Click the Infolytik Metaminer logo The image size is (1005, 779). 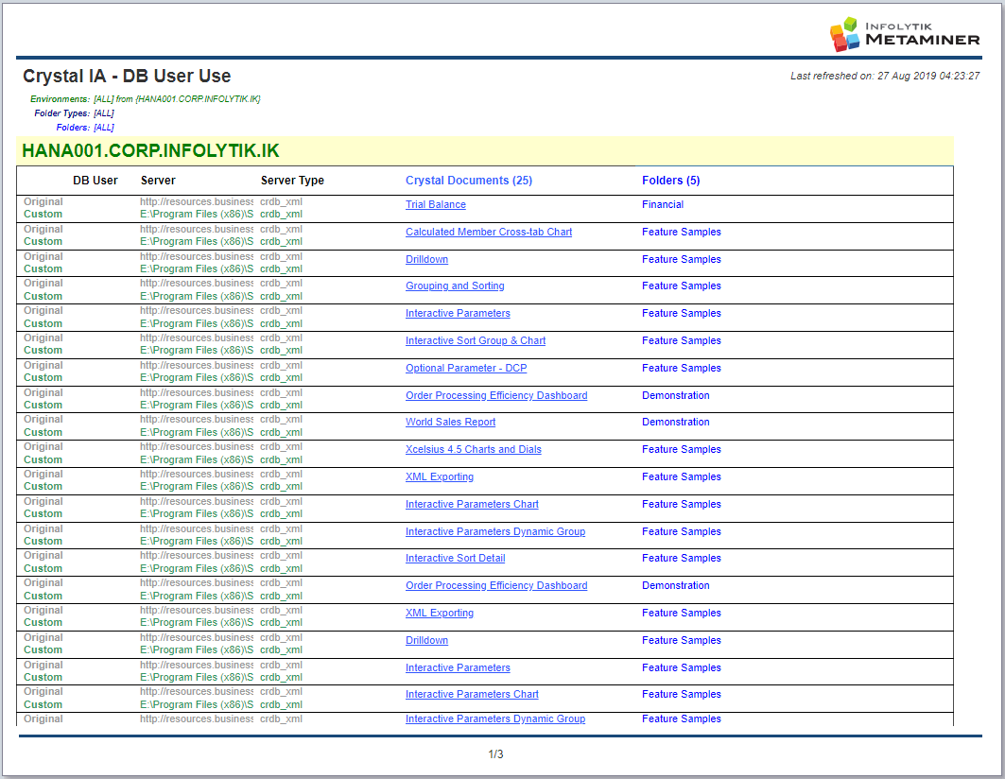point(905,34)
